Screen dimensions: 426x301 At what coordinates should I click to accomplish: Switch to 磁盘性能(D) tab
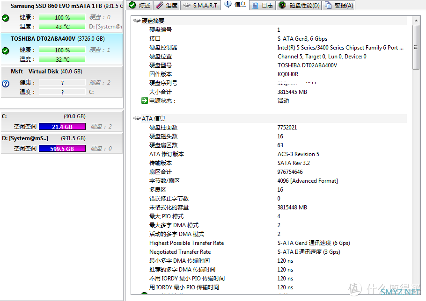point(299,5)
